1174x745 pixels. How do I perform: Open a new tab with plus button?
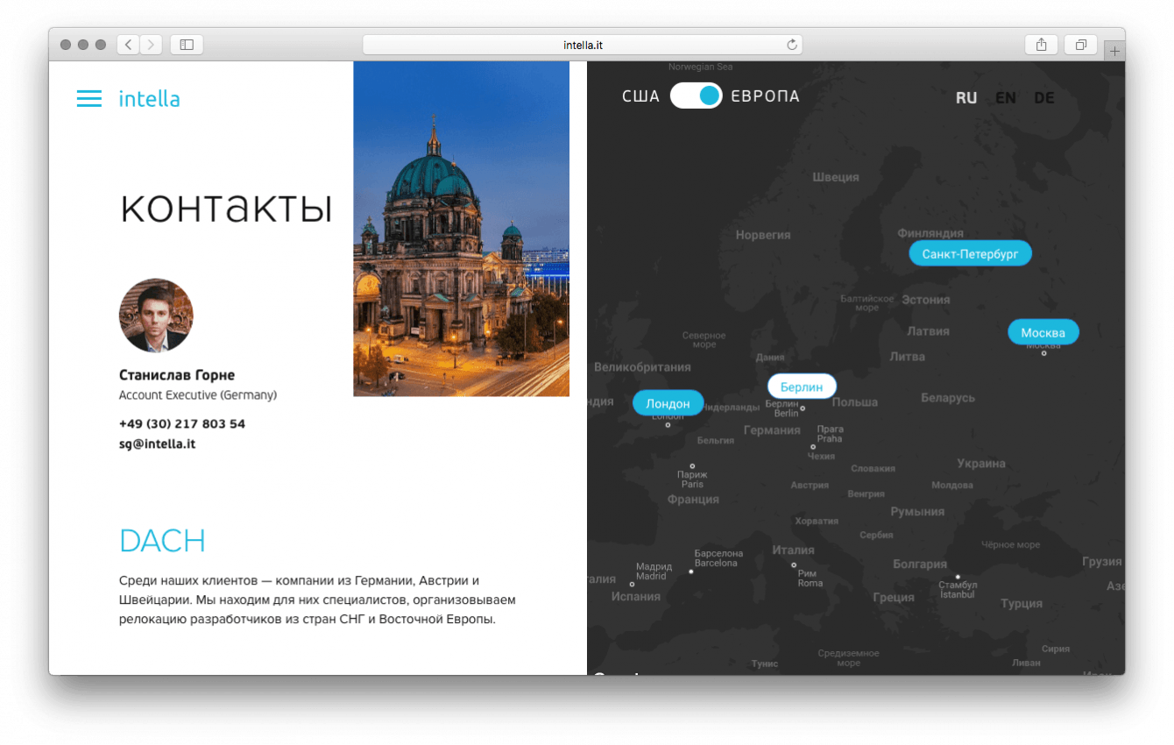click(x=1114, y=52)
